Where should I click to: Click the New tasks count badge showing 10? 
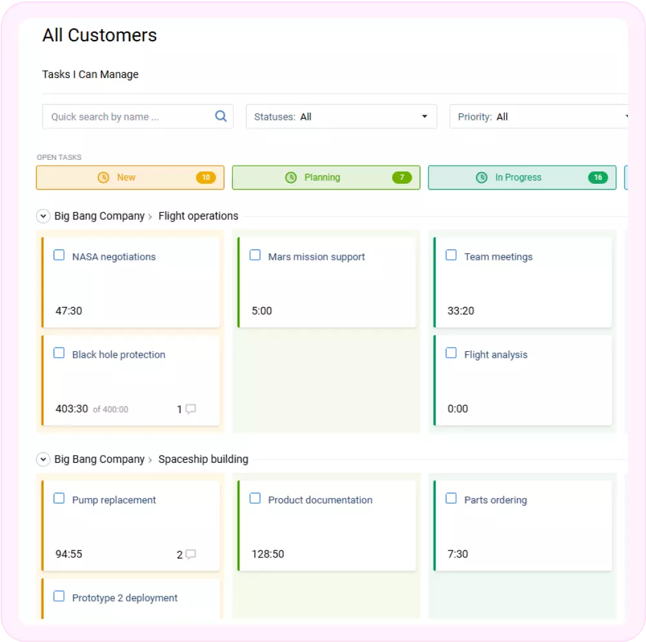tap(206, 178)
